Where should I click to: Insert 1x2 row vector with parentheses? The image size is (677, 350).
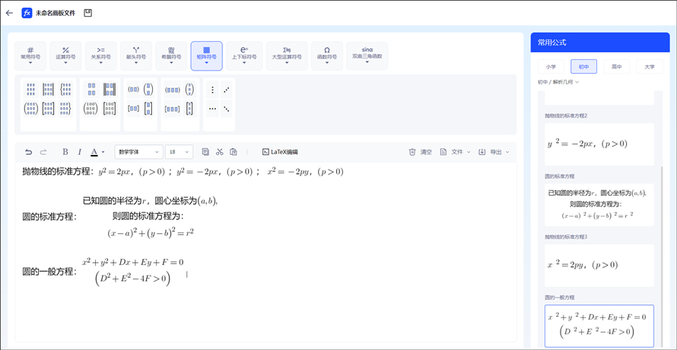point(133,90)
